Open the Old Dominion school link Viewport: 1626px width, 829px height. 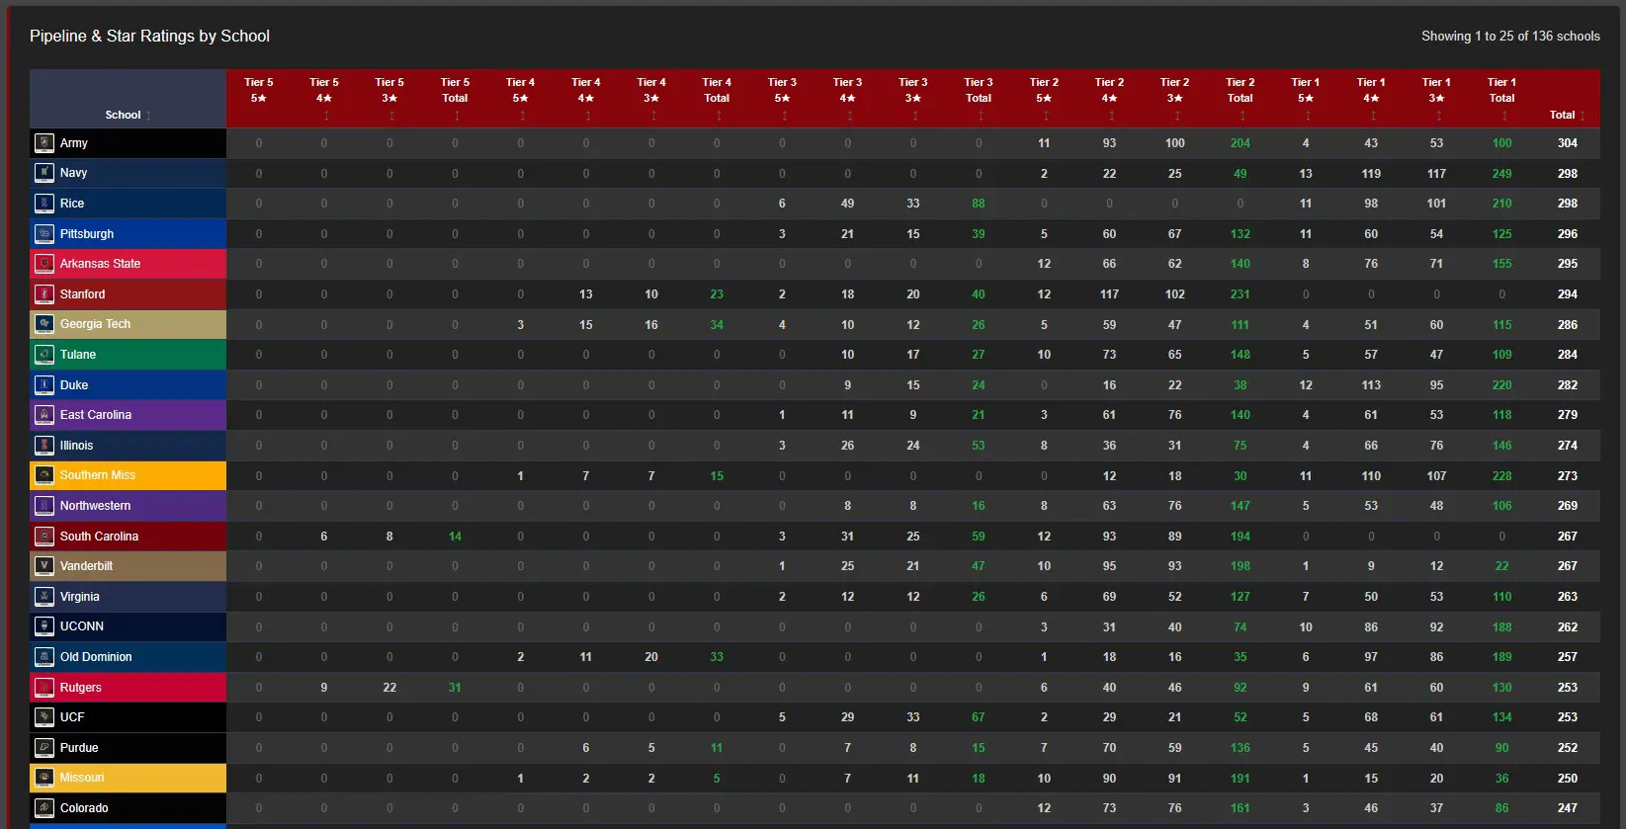[x=96, y=657]
